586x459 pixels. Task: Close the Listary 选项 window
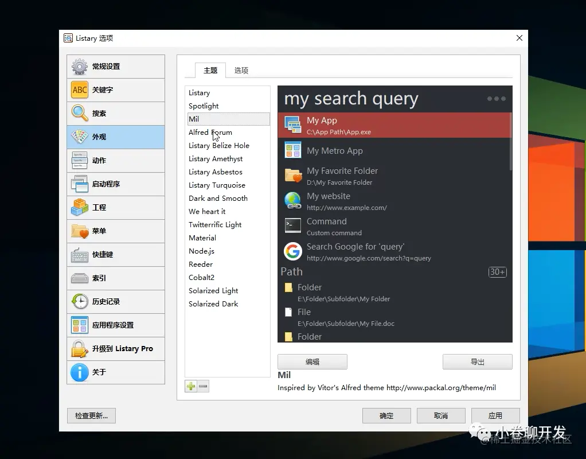coord(519,38)
